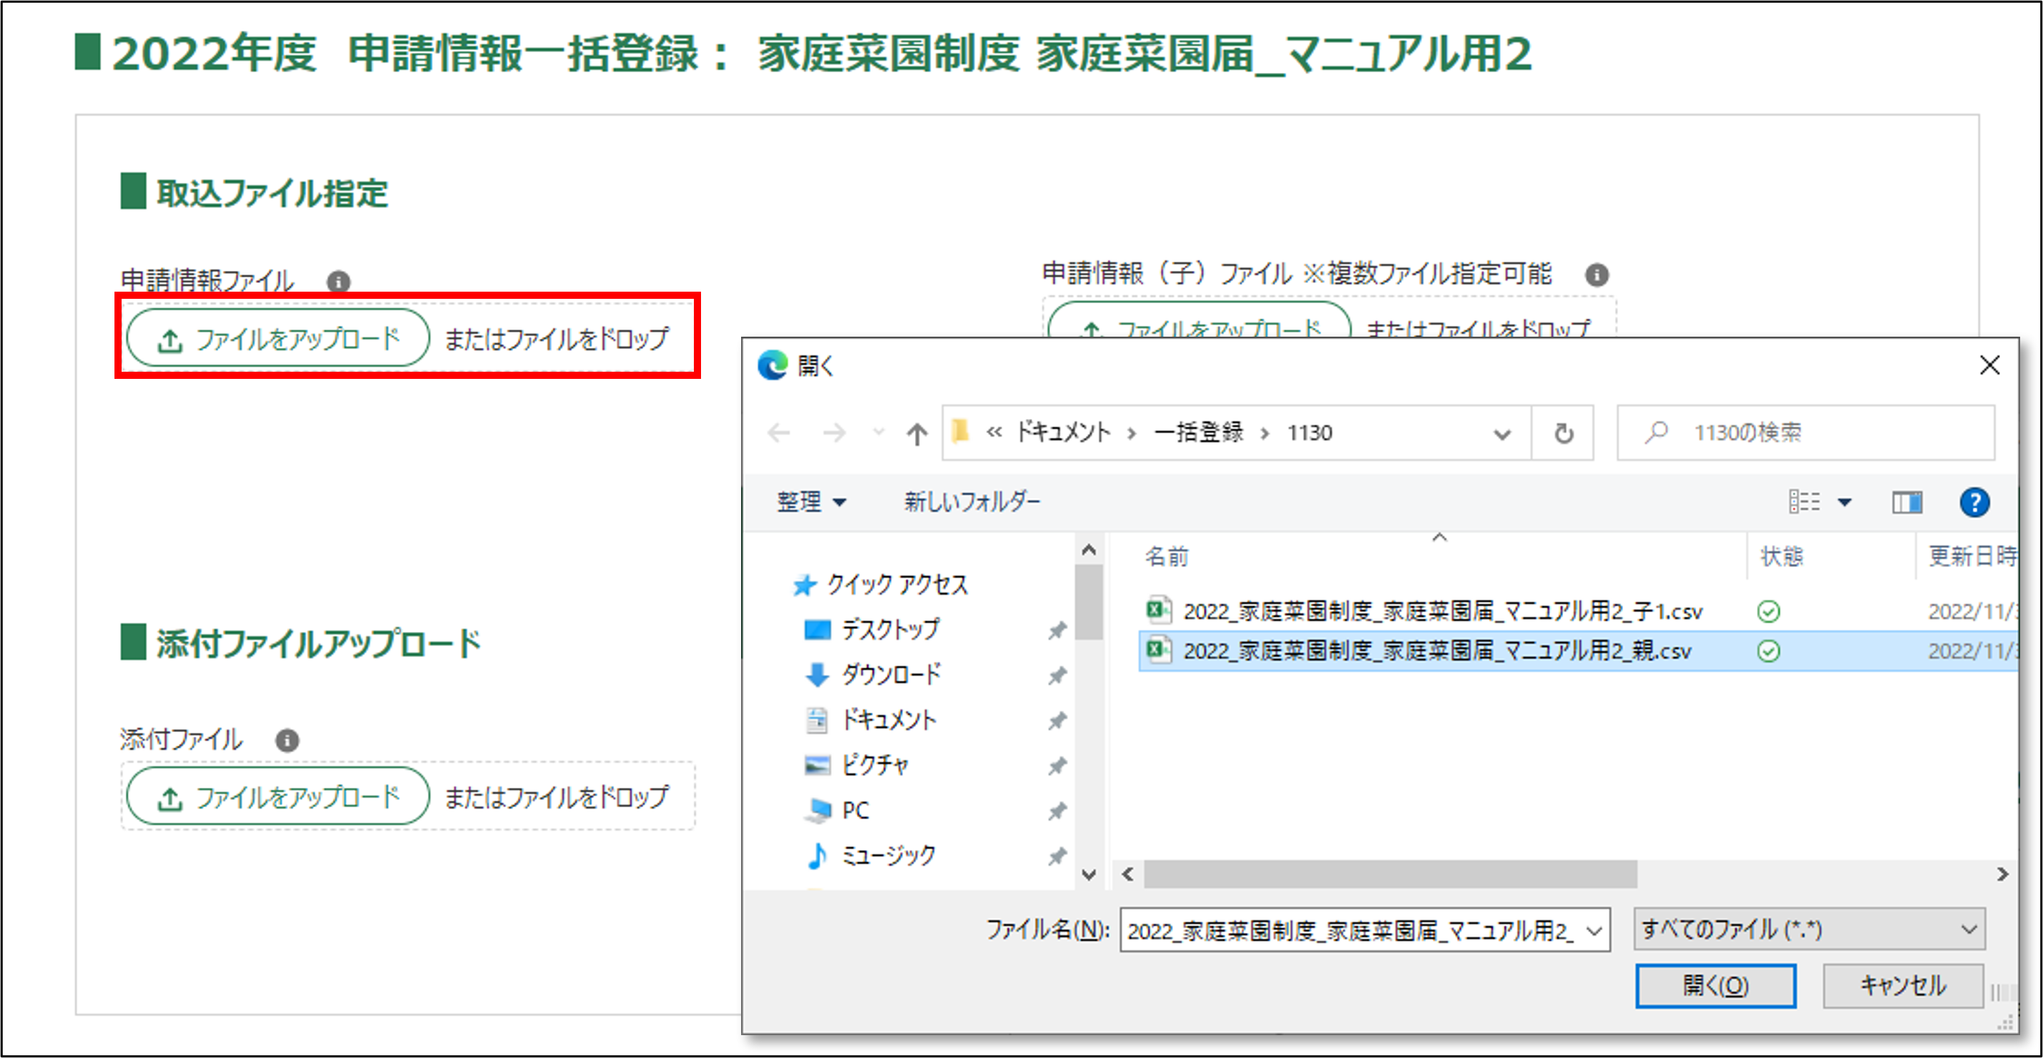Expand the address bar path dropdown
This screenshot has height=1058, width=2043.
[1501, 433]
